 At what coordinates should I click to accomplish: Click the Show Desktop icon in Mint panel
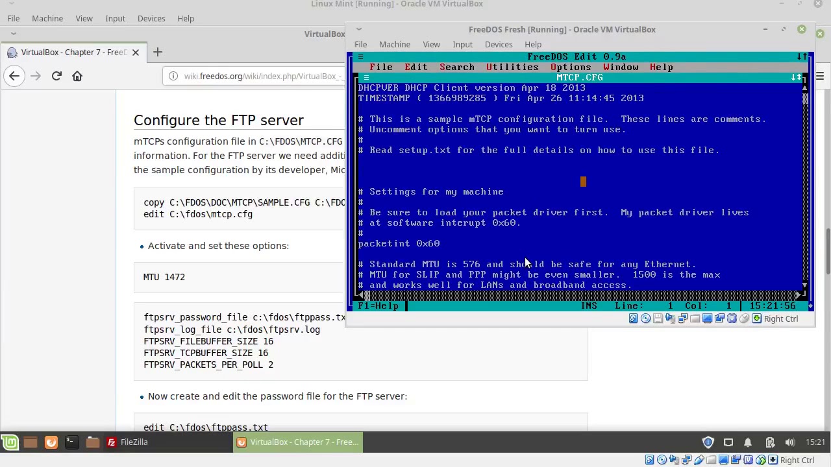[30, 442]
